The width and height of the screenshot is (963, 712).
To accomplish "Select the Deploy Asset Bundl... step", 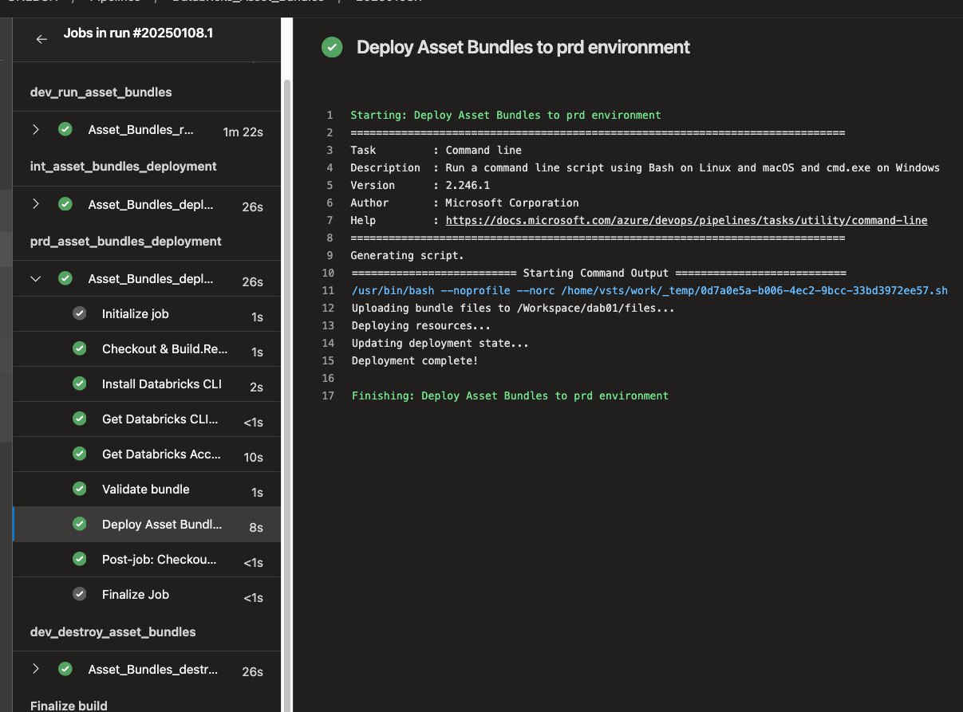I will pyautogui.click(x=162, y=525).
